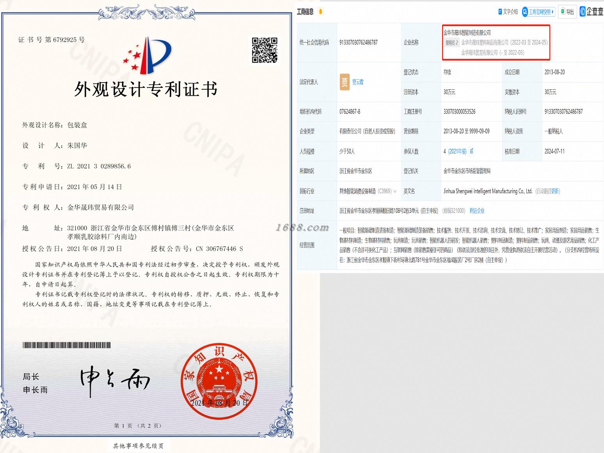Click the 经营范围 business scope text
This screenshot has width=604, height=453.
point(469,245)
